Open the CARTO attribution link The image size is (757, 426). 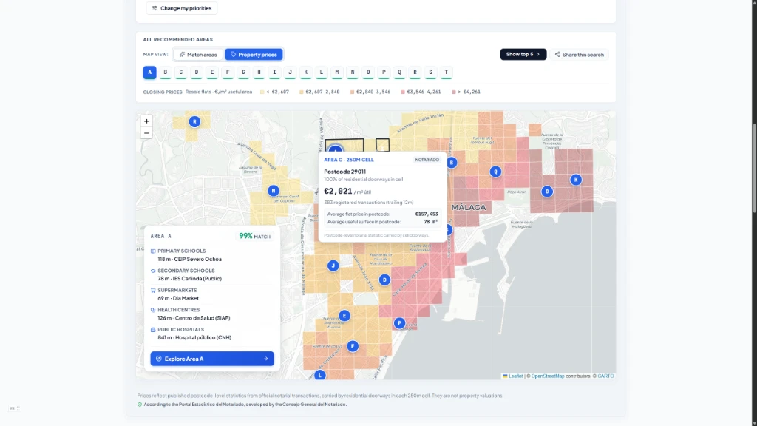click(605, 376)
